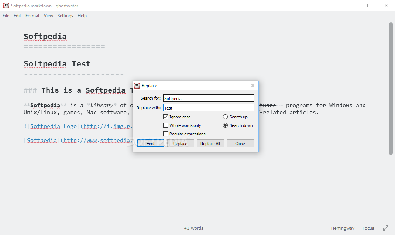
Task: Click the Find button
Action: click(x=151, y=143)
